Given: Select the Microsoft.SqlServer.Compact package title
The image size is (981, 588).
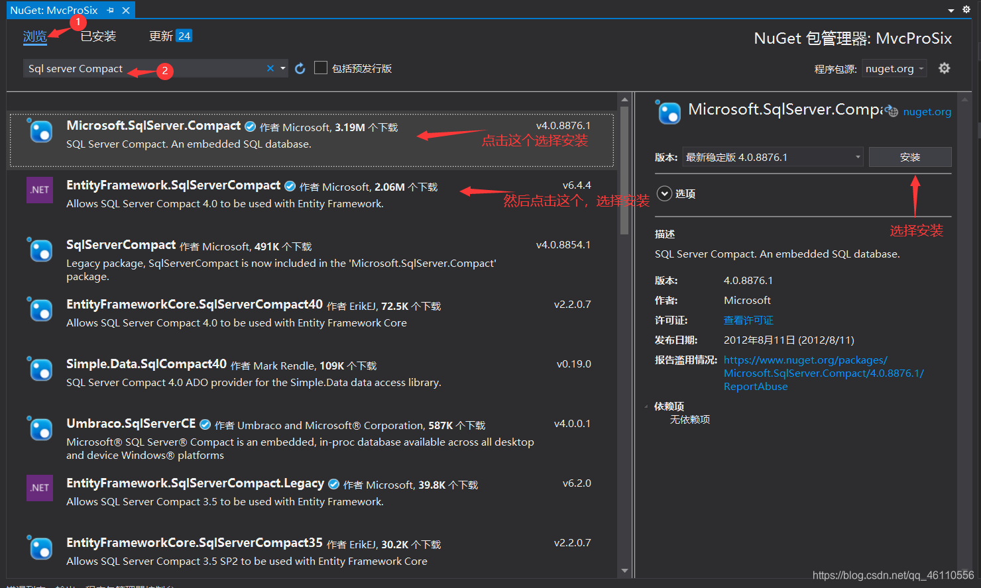Looking at the screenshot, I should [154, 126].
